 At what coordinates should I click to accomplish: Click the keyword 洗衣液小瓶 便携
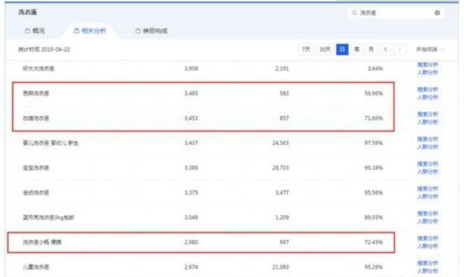(42, 243)
